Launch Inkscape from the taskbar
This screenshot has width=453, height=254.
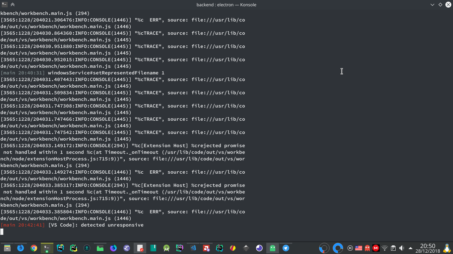click(x=246, y=248)
